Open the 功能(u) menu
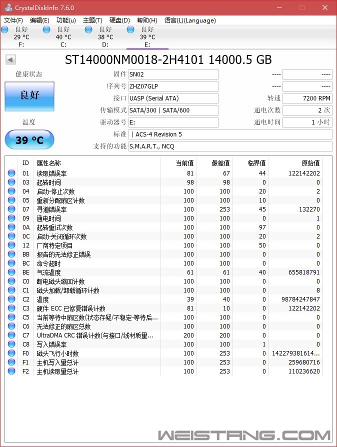The image size is (337, 447). (66, 20)
